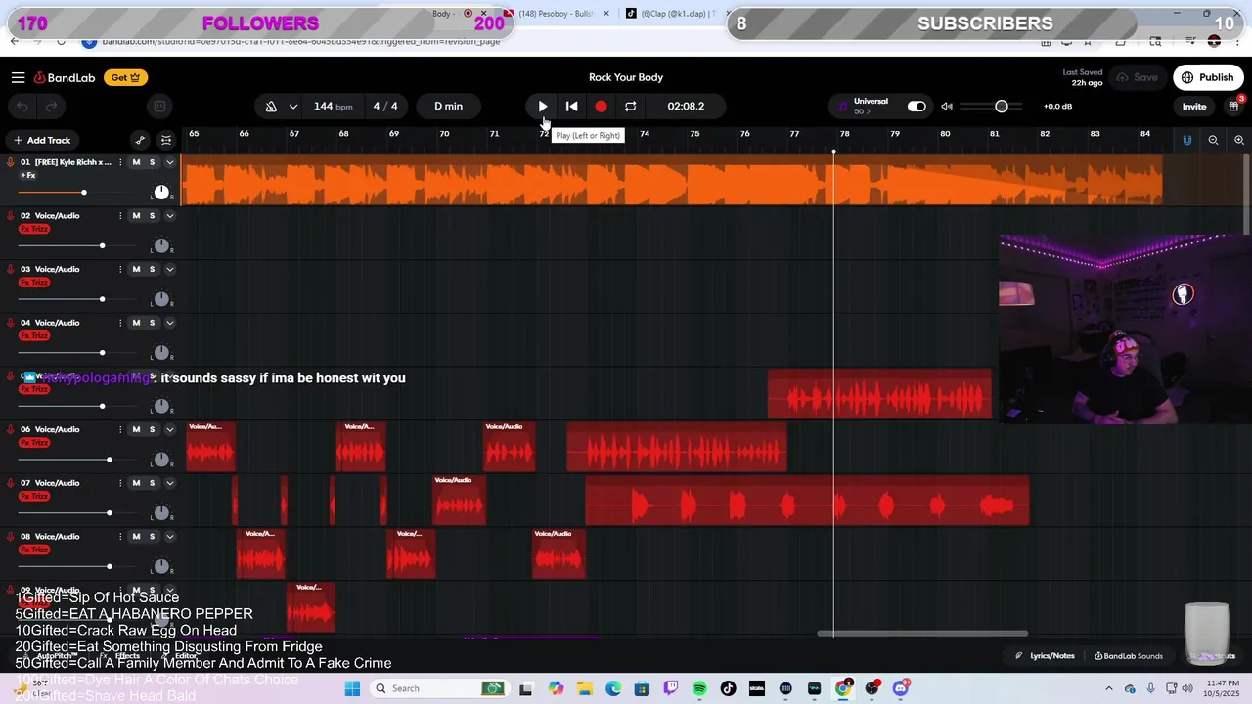The width and height of the screenshot is (1252, 704).
Task: Mute track 06 Voice/Audio
Action: [x=136, y=430]
